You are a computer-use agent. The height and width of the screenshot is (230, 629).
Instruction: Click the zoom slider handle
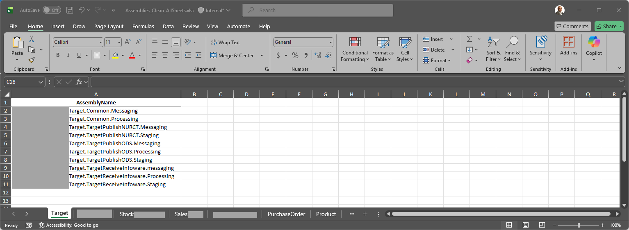579,225
